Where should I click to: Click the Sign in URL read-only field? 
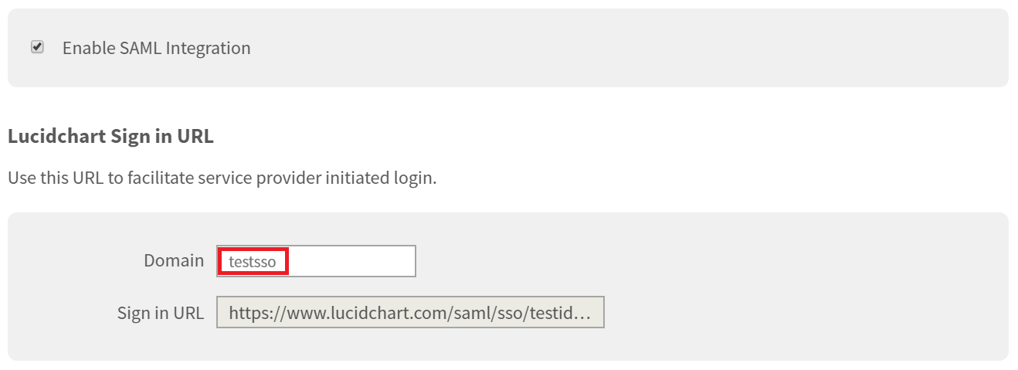click(x=409, y=313)
